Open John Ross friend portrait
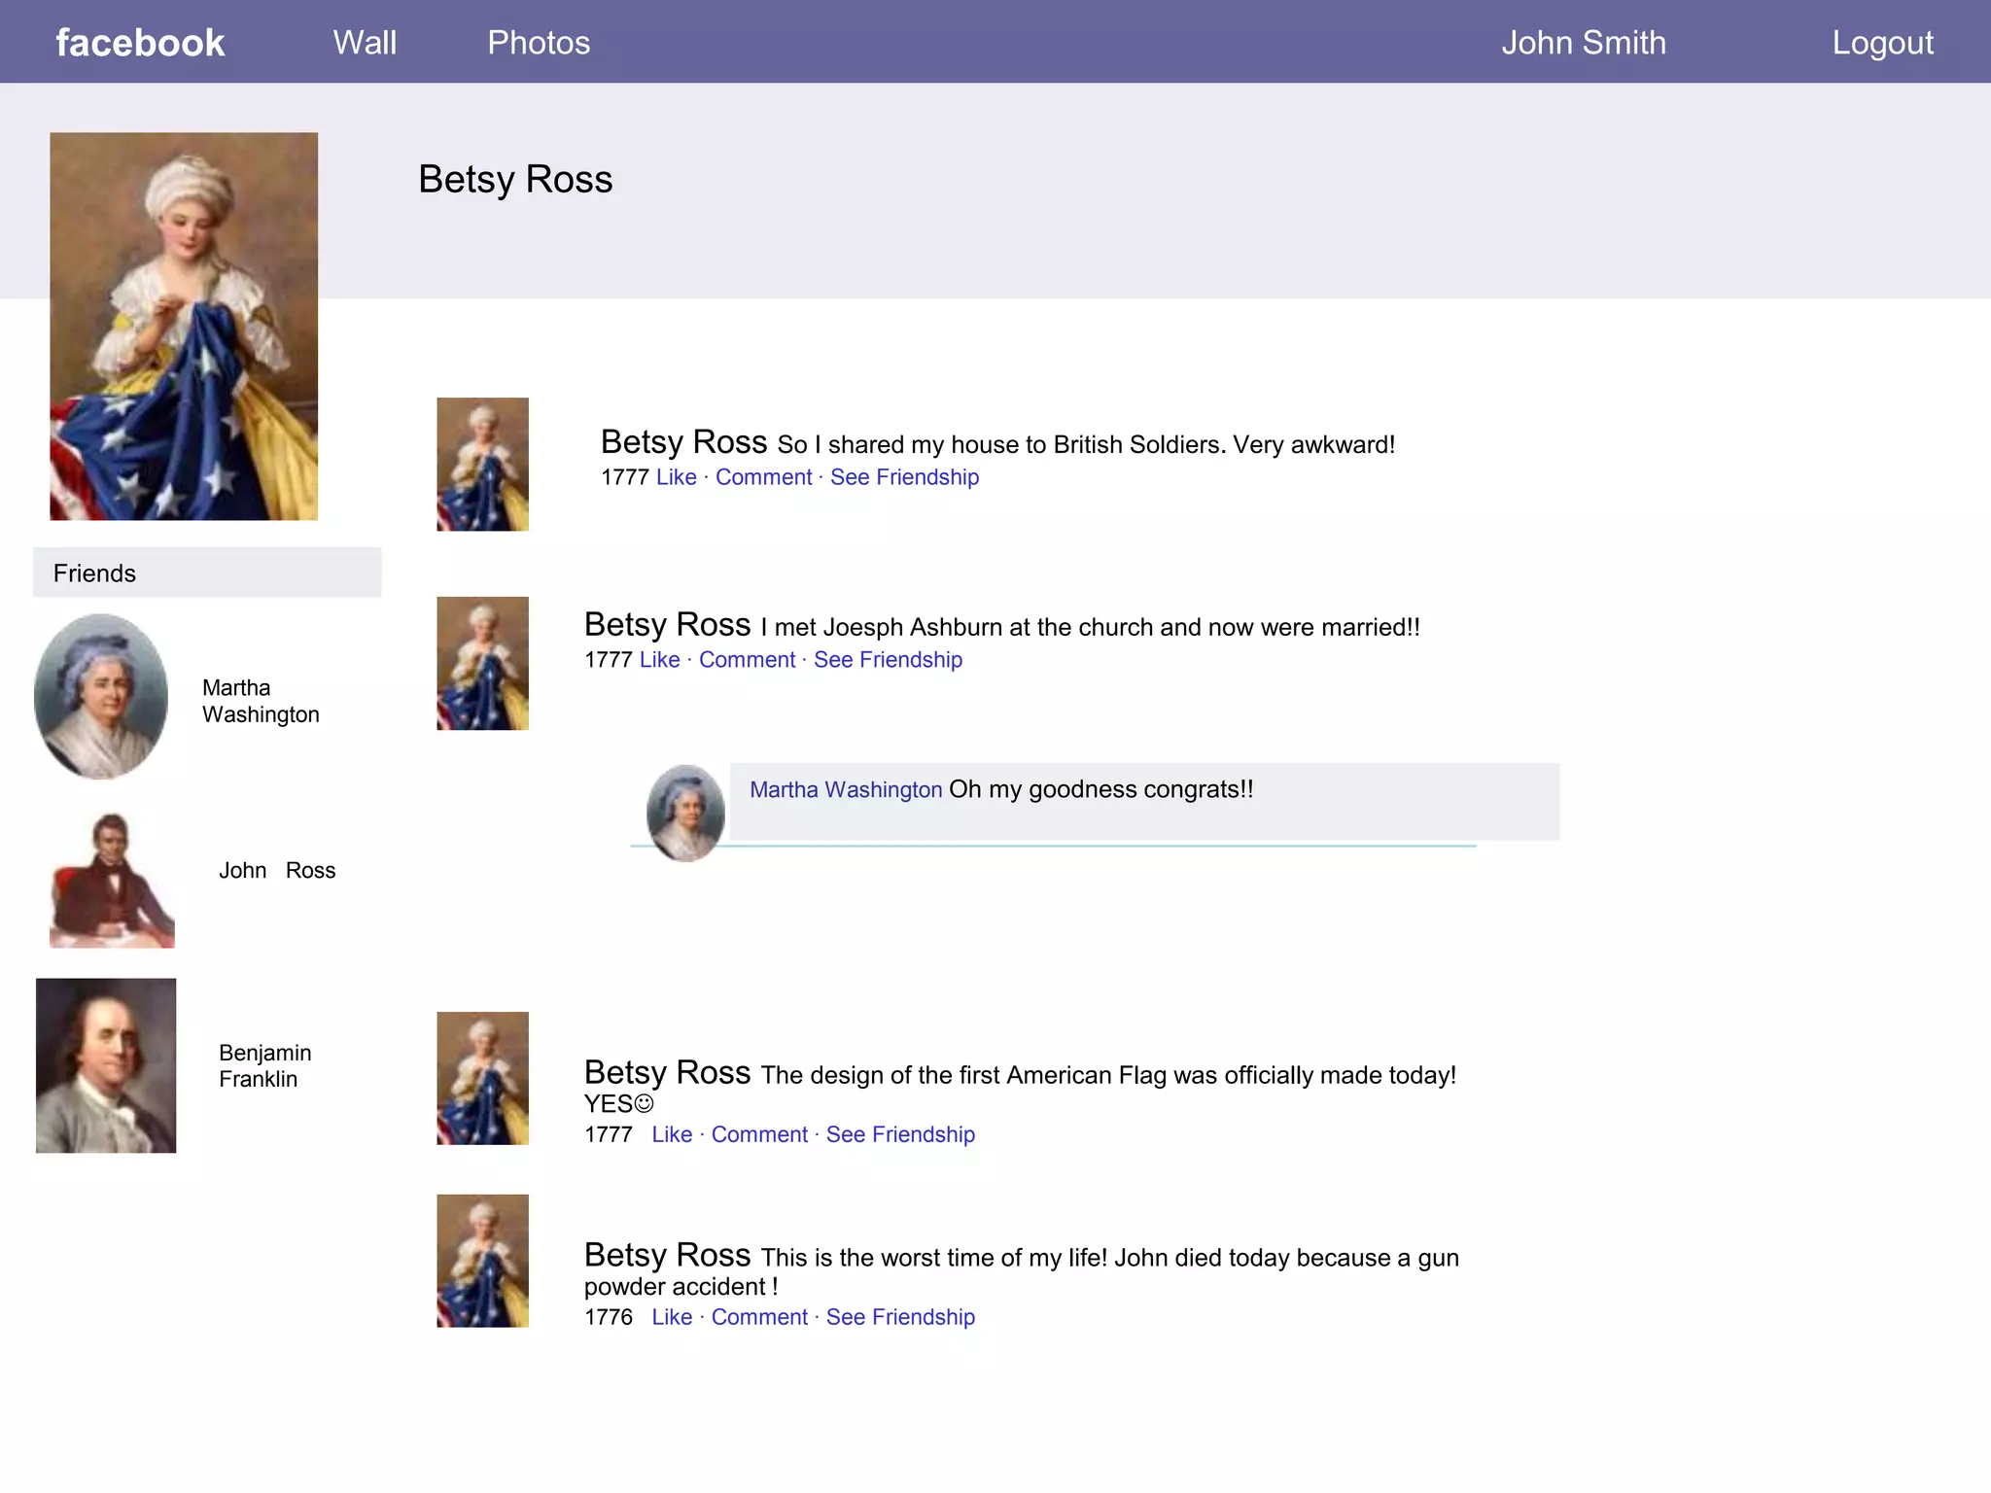 (x=112, y=881)
